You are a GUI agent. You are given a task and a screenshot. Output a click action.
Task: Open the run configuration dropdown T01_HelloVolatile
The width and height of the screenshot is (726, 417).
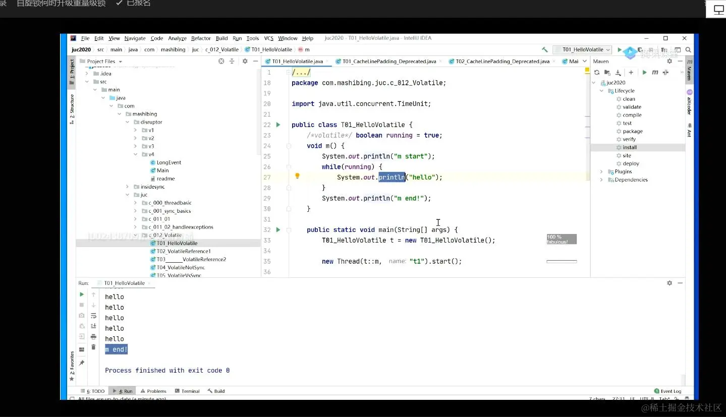click(x=582, y=49)
